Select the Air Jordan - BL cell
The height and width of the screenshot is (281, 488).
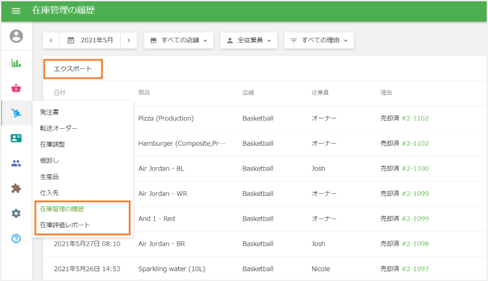[161, 168]
